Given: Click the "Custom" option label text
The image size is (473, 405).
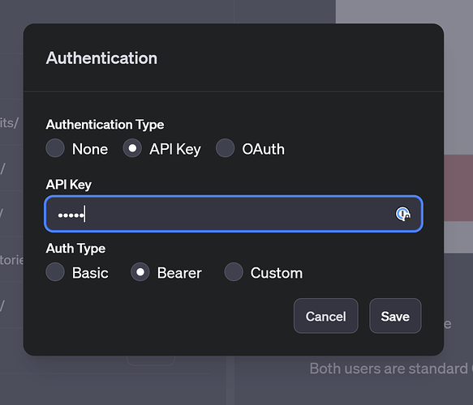Looking at the screenshot, I should [277, 273].
